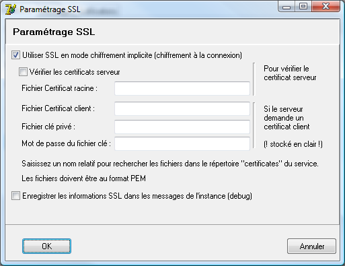Click "Les fichiers doivent être au format PEM" text
The width and height of the screenshot is (345, 266).
coord(83,178)
